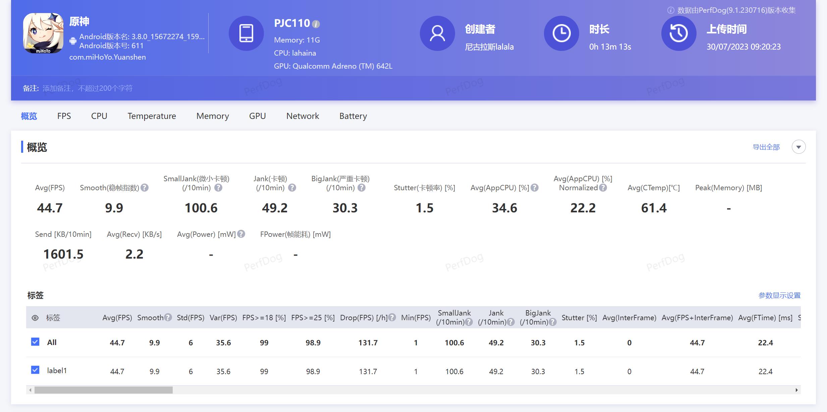Open the help icon beside SmallJank summary metric
Viewport: 827px width, 412px height.
pos(218,188)
